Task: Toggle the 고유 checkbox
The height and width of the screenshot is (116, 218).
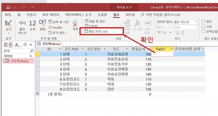Action: 203,27
